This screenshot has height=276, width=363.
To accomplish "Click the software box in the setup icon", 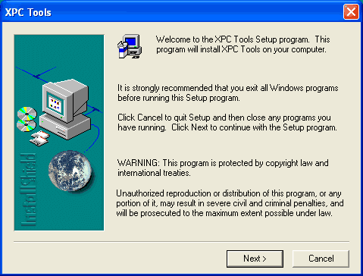I will [x=122, y=50].
